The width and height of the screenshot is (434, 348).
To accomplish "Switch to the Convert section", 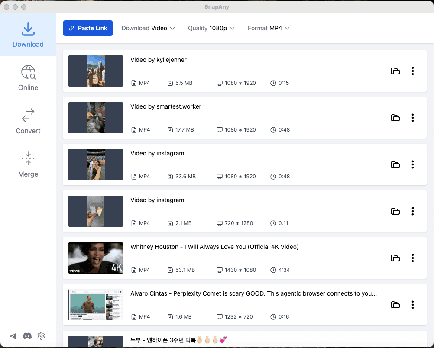I will point(28,121).
